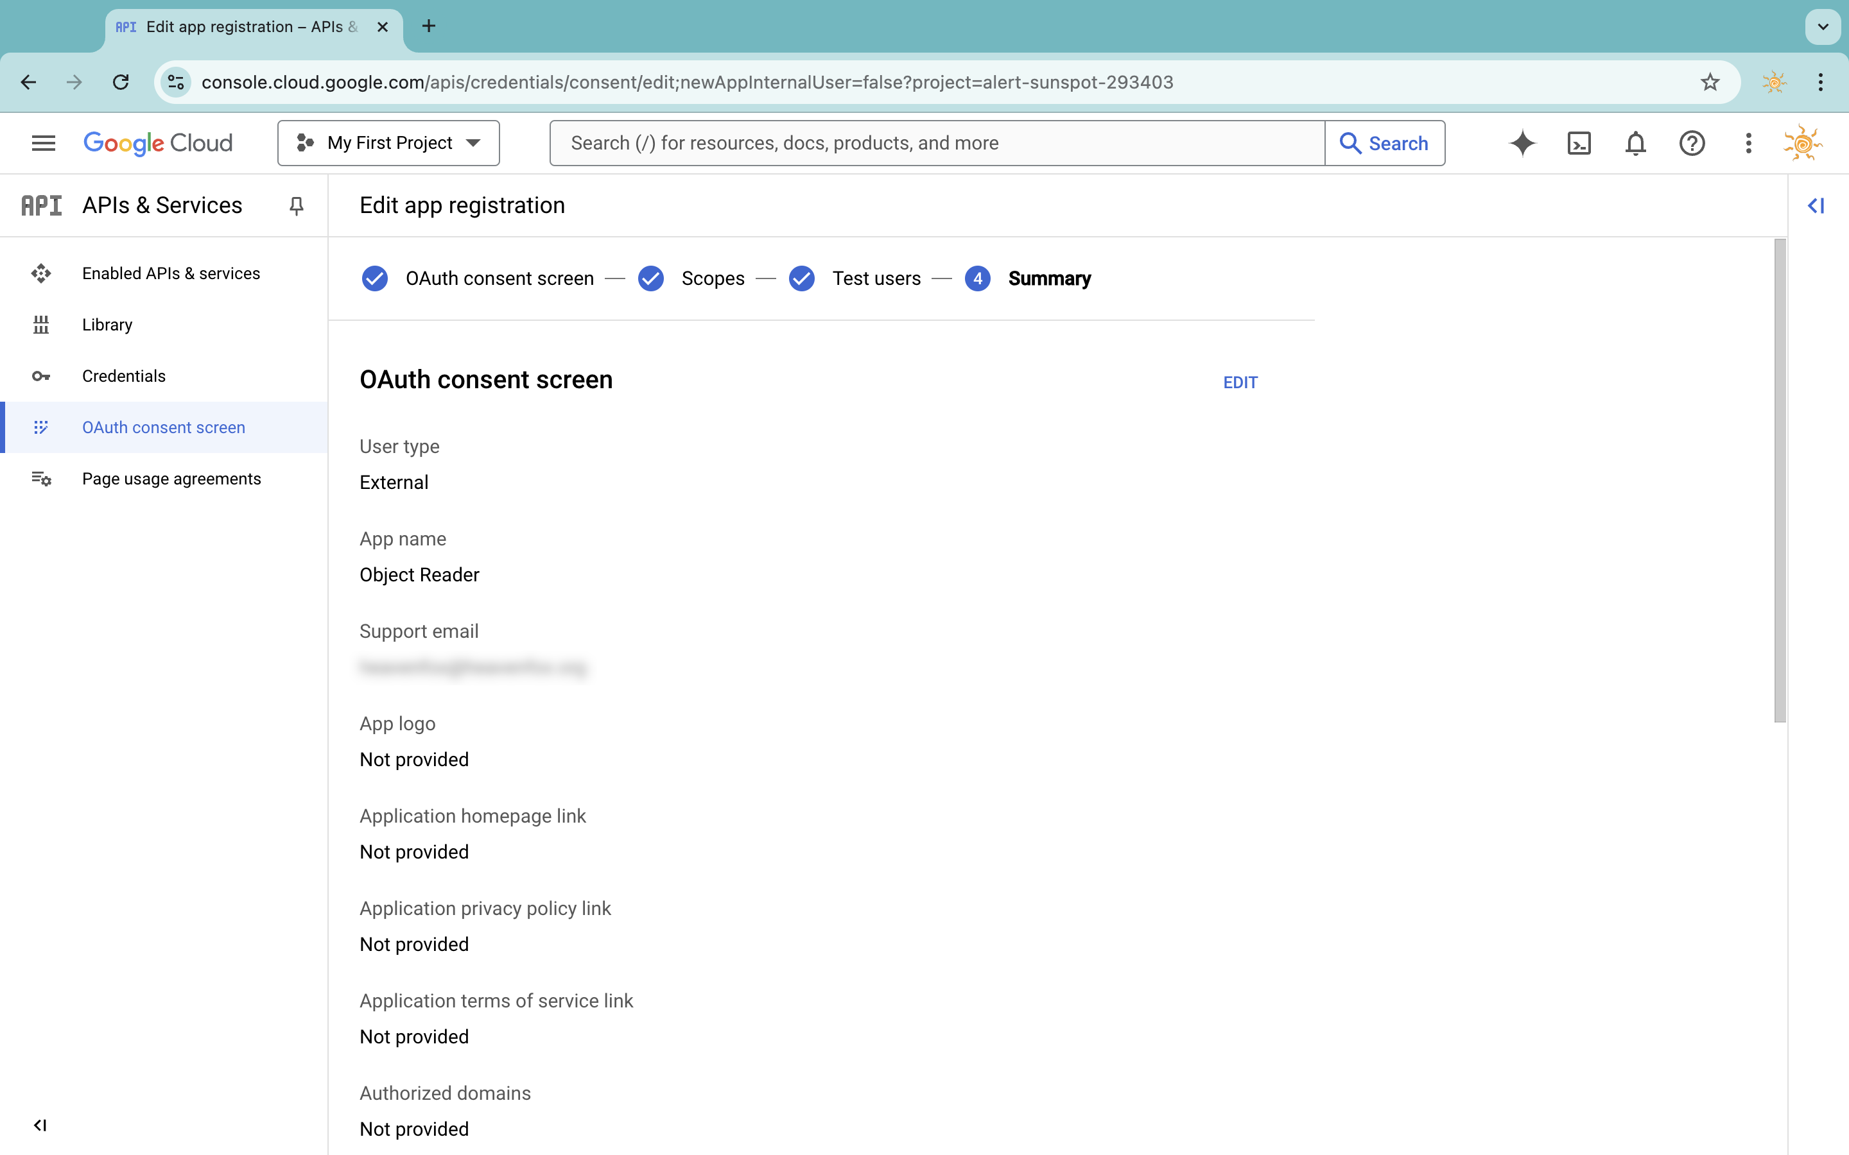The height and width of the screenshot is (1155, 1849).
Task: Pin the APIs & Services section
Action: [297, 205]
